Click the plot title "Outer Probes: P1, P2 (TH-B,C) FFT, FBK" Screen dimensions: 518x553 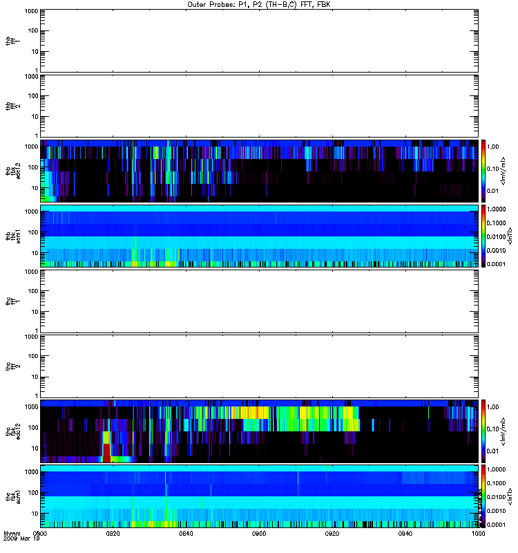(259, 5)
